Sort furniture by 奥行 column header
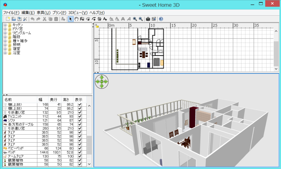 55,100
